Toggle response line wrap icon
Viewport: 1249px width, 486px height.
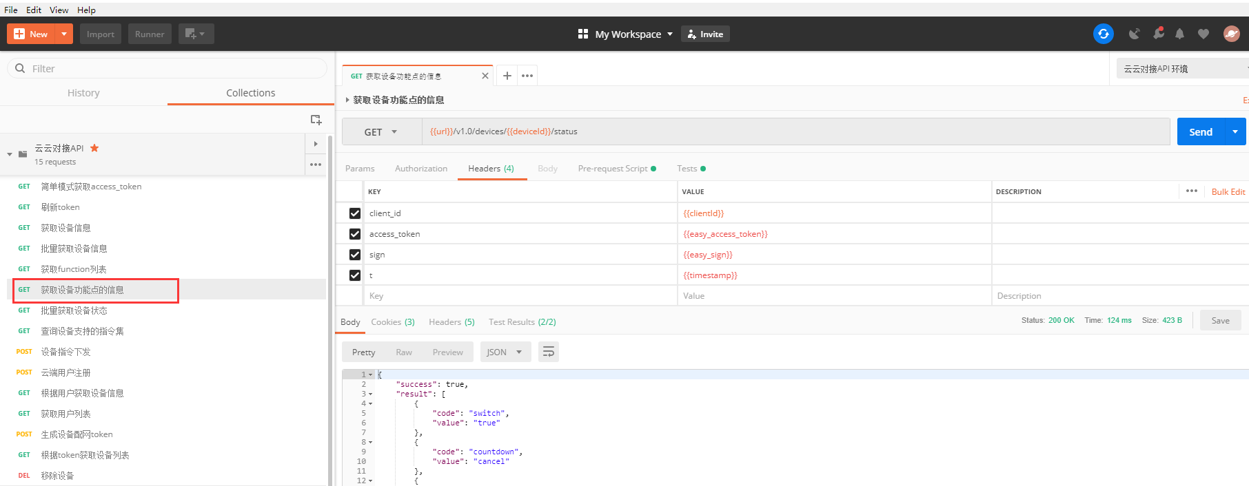pos(549,352)
